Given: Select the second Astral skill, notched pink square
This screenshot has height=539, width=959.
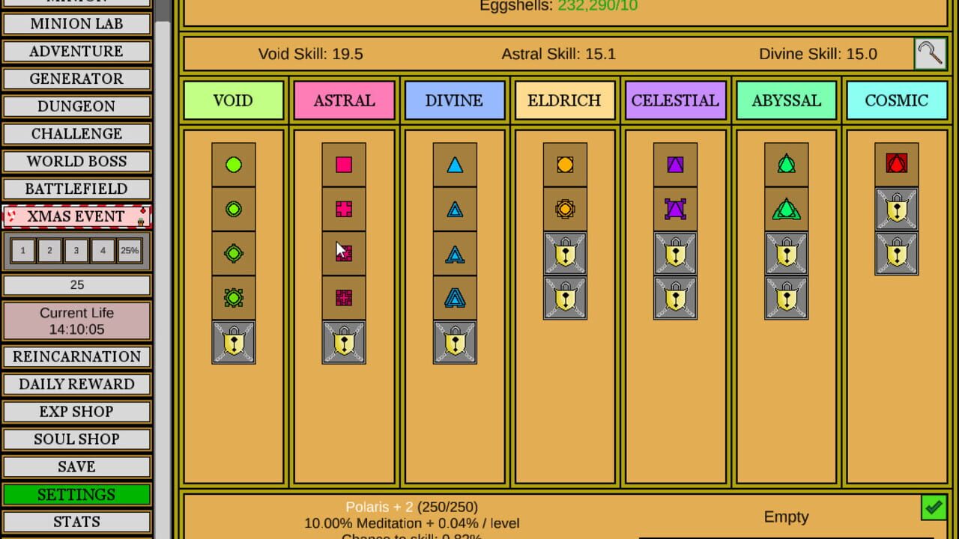Looking at the screenshot, I should (344, 209).
